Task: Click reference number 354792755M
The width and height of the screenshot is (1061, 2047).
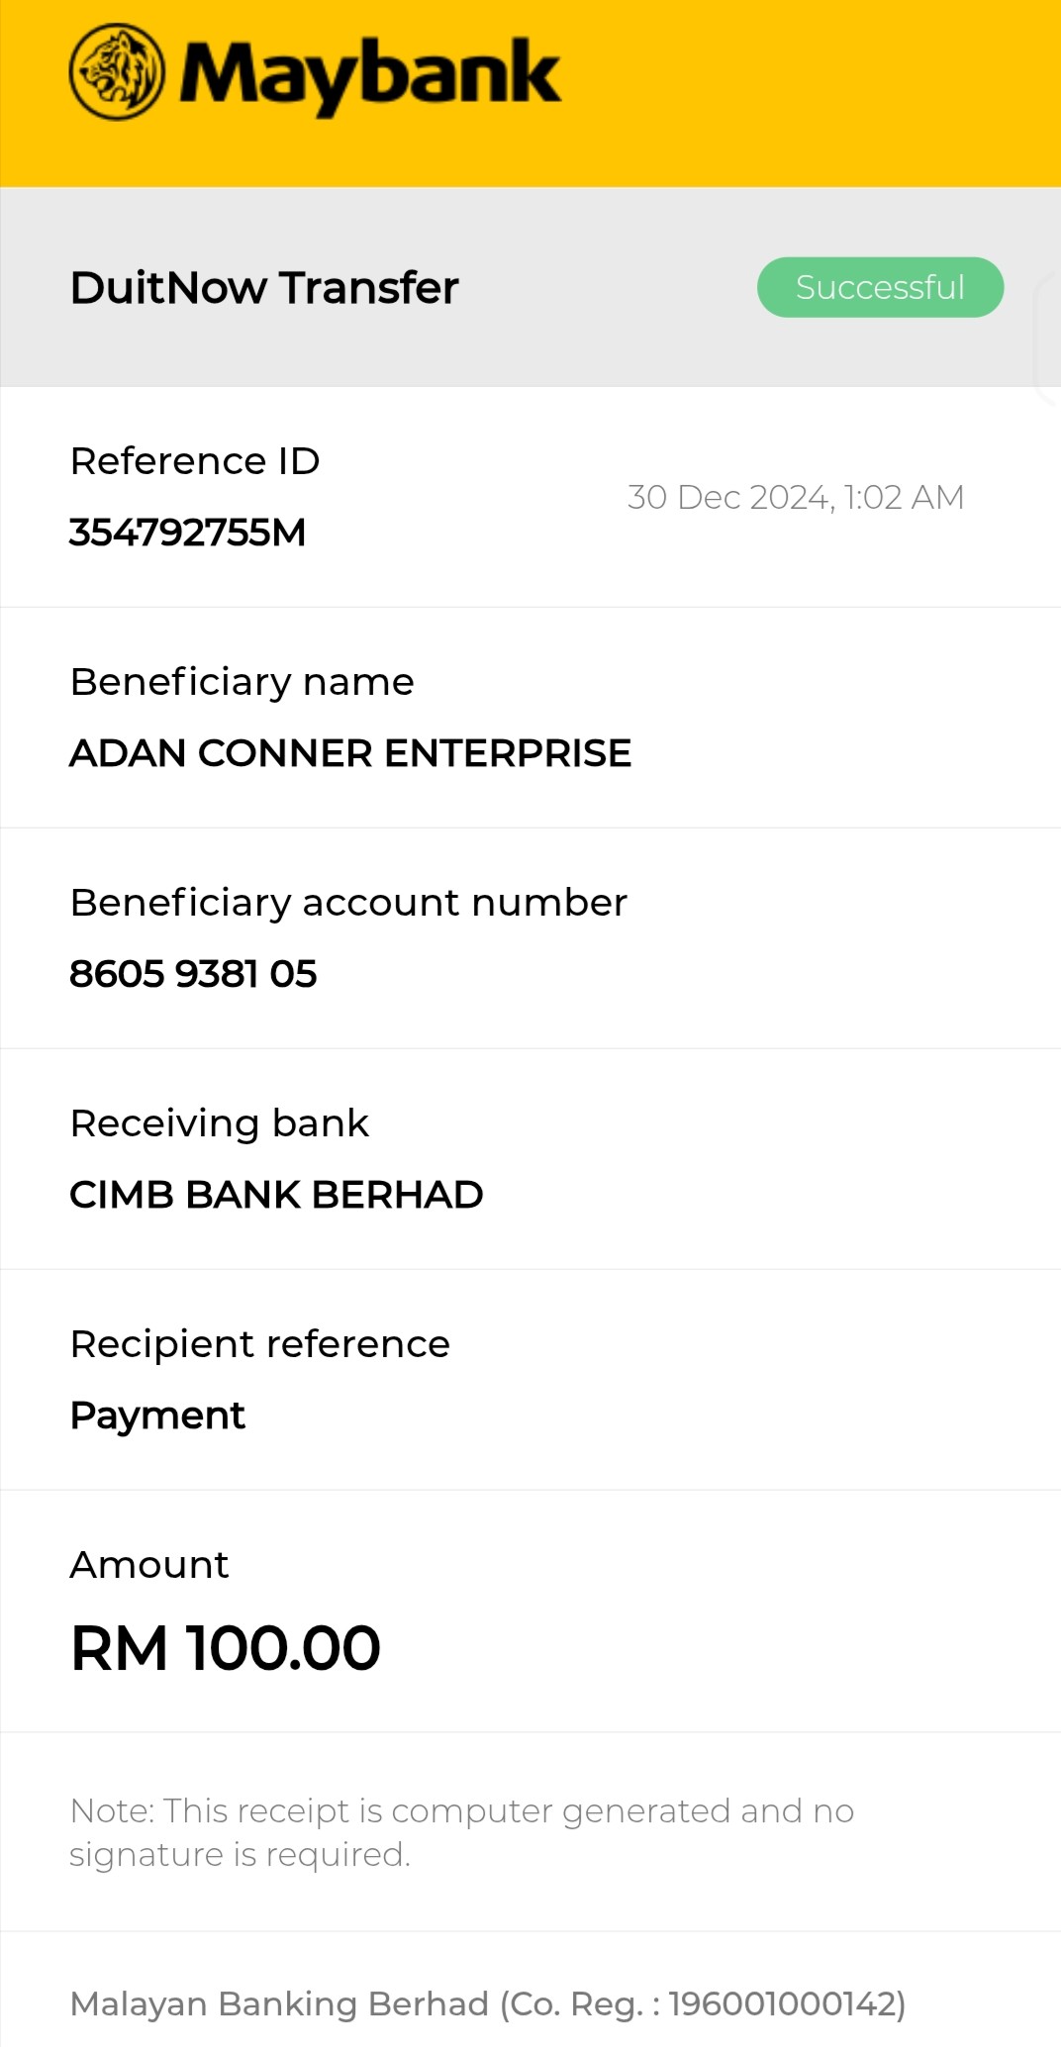Action: (x=188, y=533)
